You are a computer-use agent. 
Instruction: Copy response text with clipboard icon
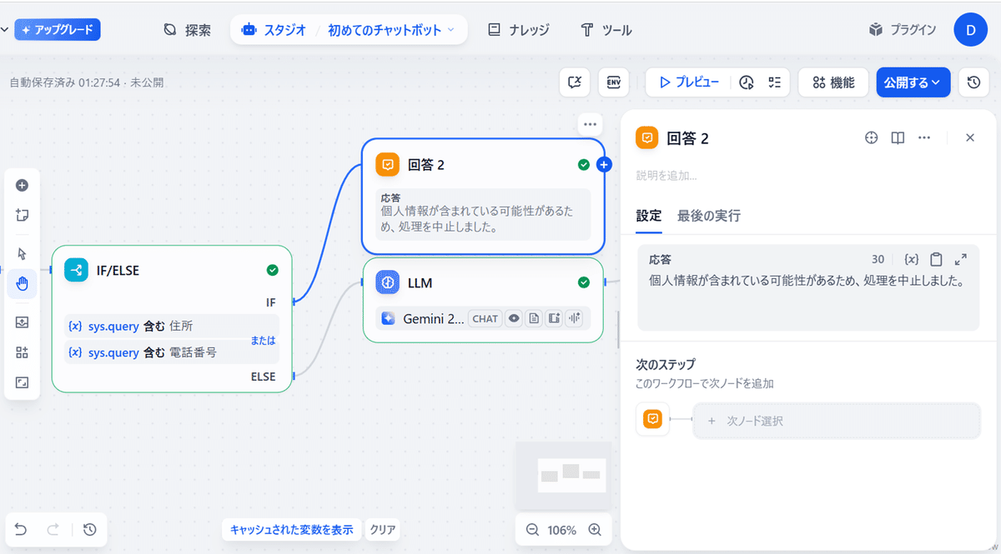(x=936, y=259)
